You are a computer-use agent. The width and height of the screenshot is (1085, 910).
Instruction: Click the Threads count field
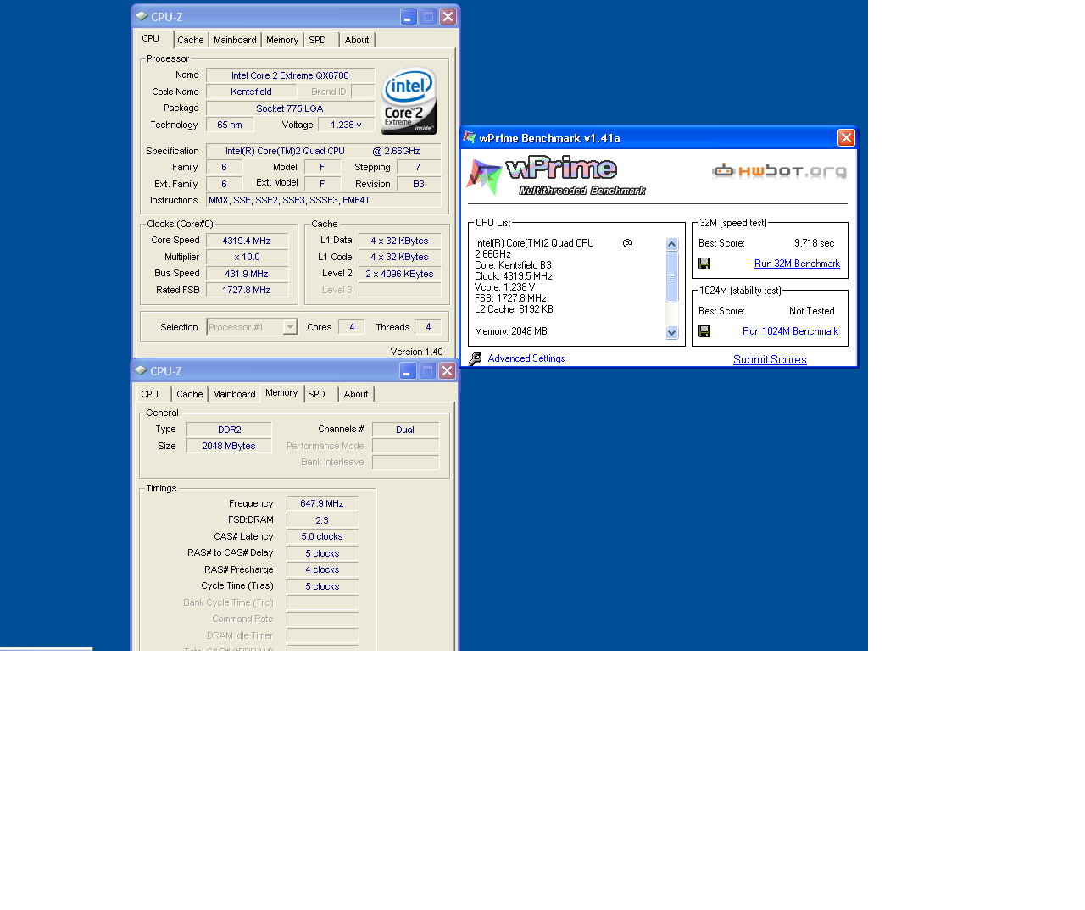pos(428,327)
